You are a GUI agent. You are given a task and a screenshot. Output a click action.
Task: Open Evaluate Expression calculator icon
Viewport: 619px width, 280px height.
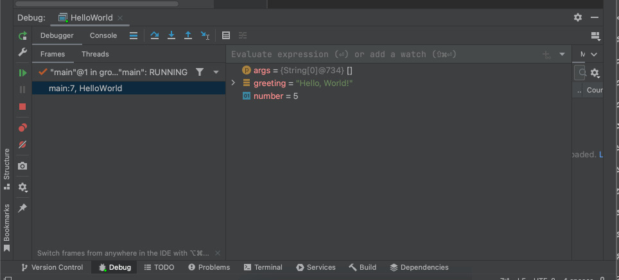(226, 35)
